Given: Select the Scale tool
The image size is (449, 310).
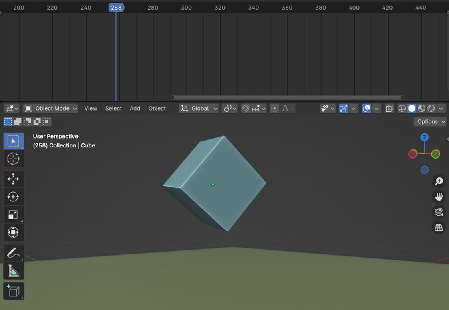Looking at the screenshot, I should tap(13, 215).
